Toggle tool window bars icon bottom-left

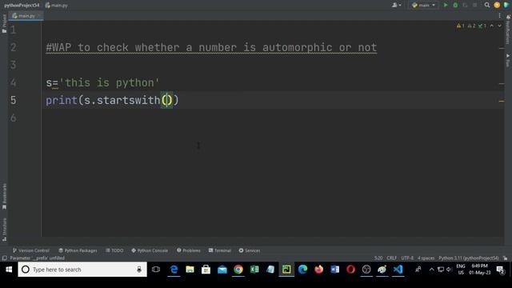[4, 258]
